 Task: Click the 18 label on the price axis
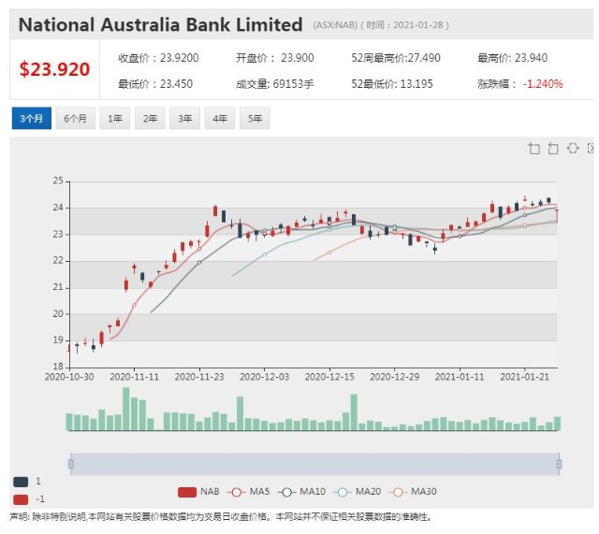click(x=58, y=367)
